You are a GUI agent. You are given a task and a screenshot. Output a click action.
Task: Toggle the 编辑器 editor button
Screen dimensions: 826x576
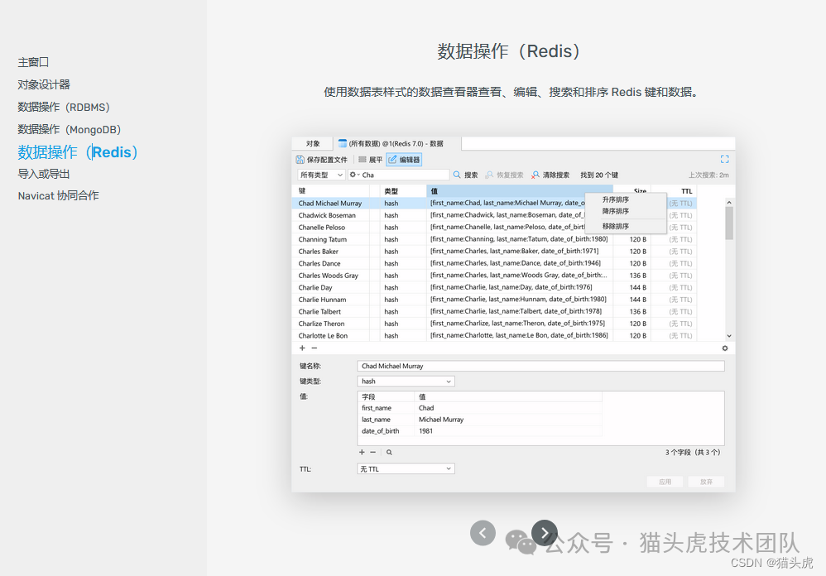(404, 160)
